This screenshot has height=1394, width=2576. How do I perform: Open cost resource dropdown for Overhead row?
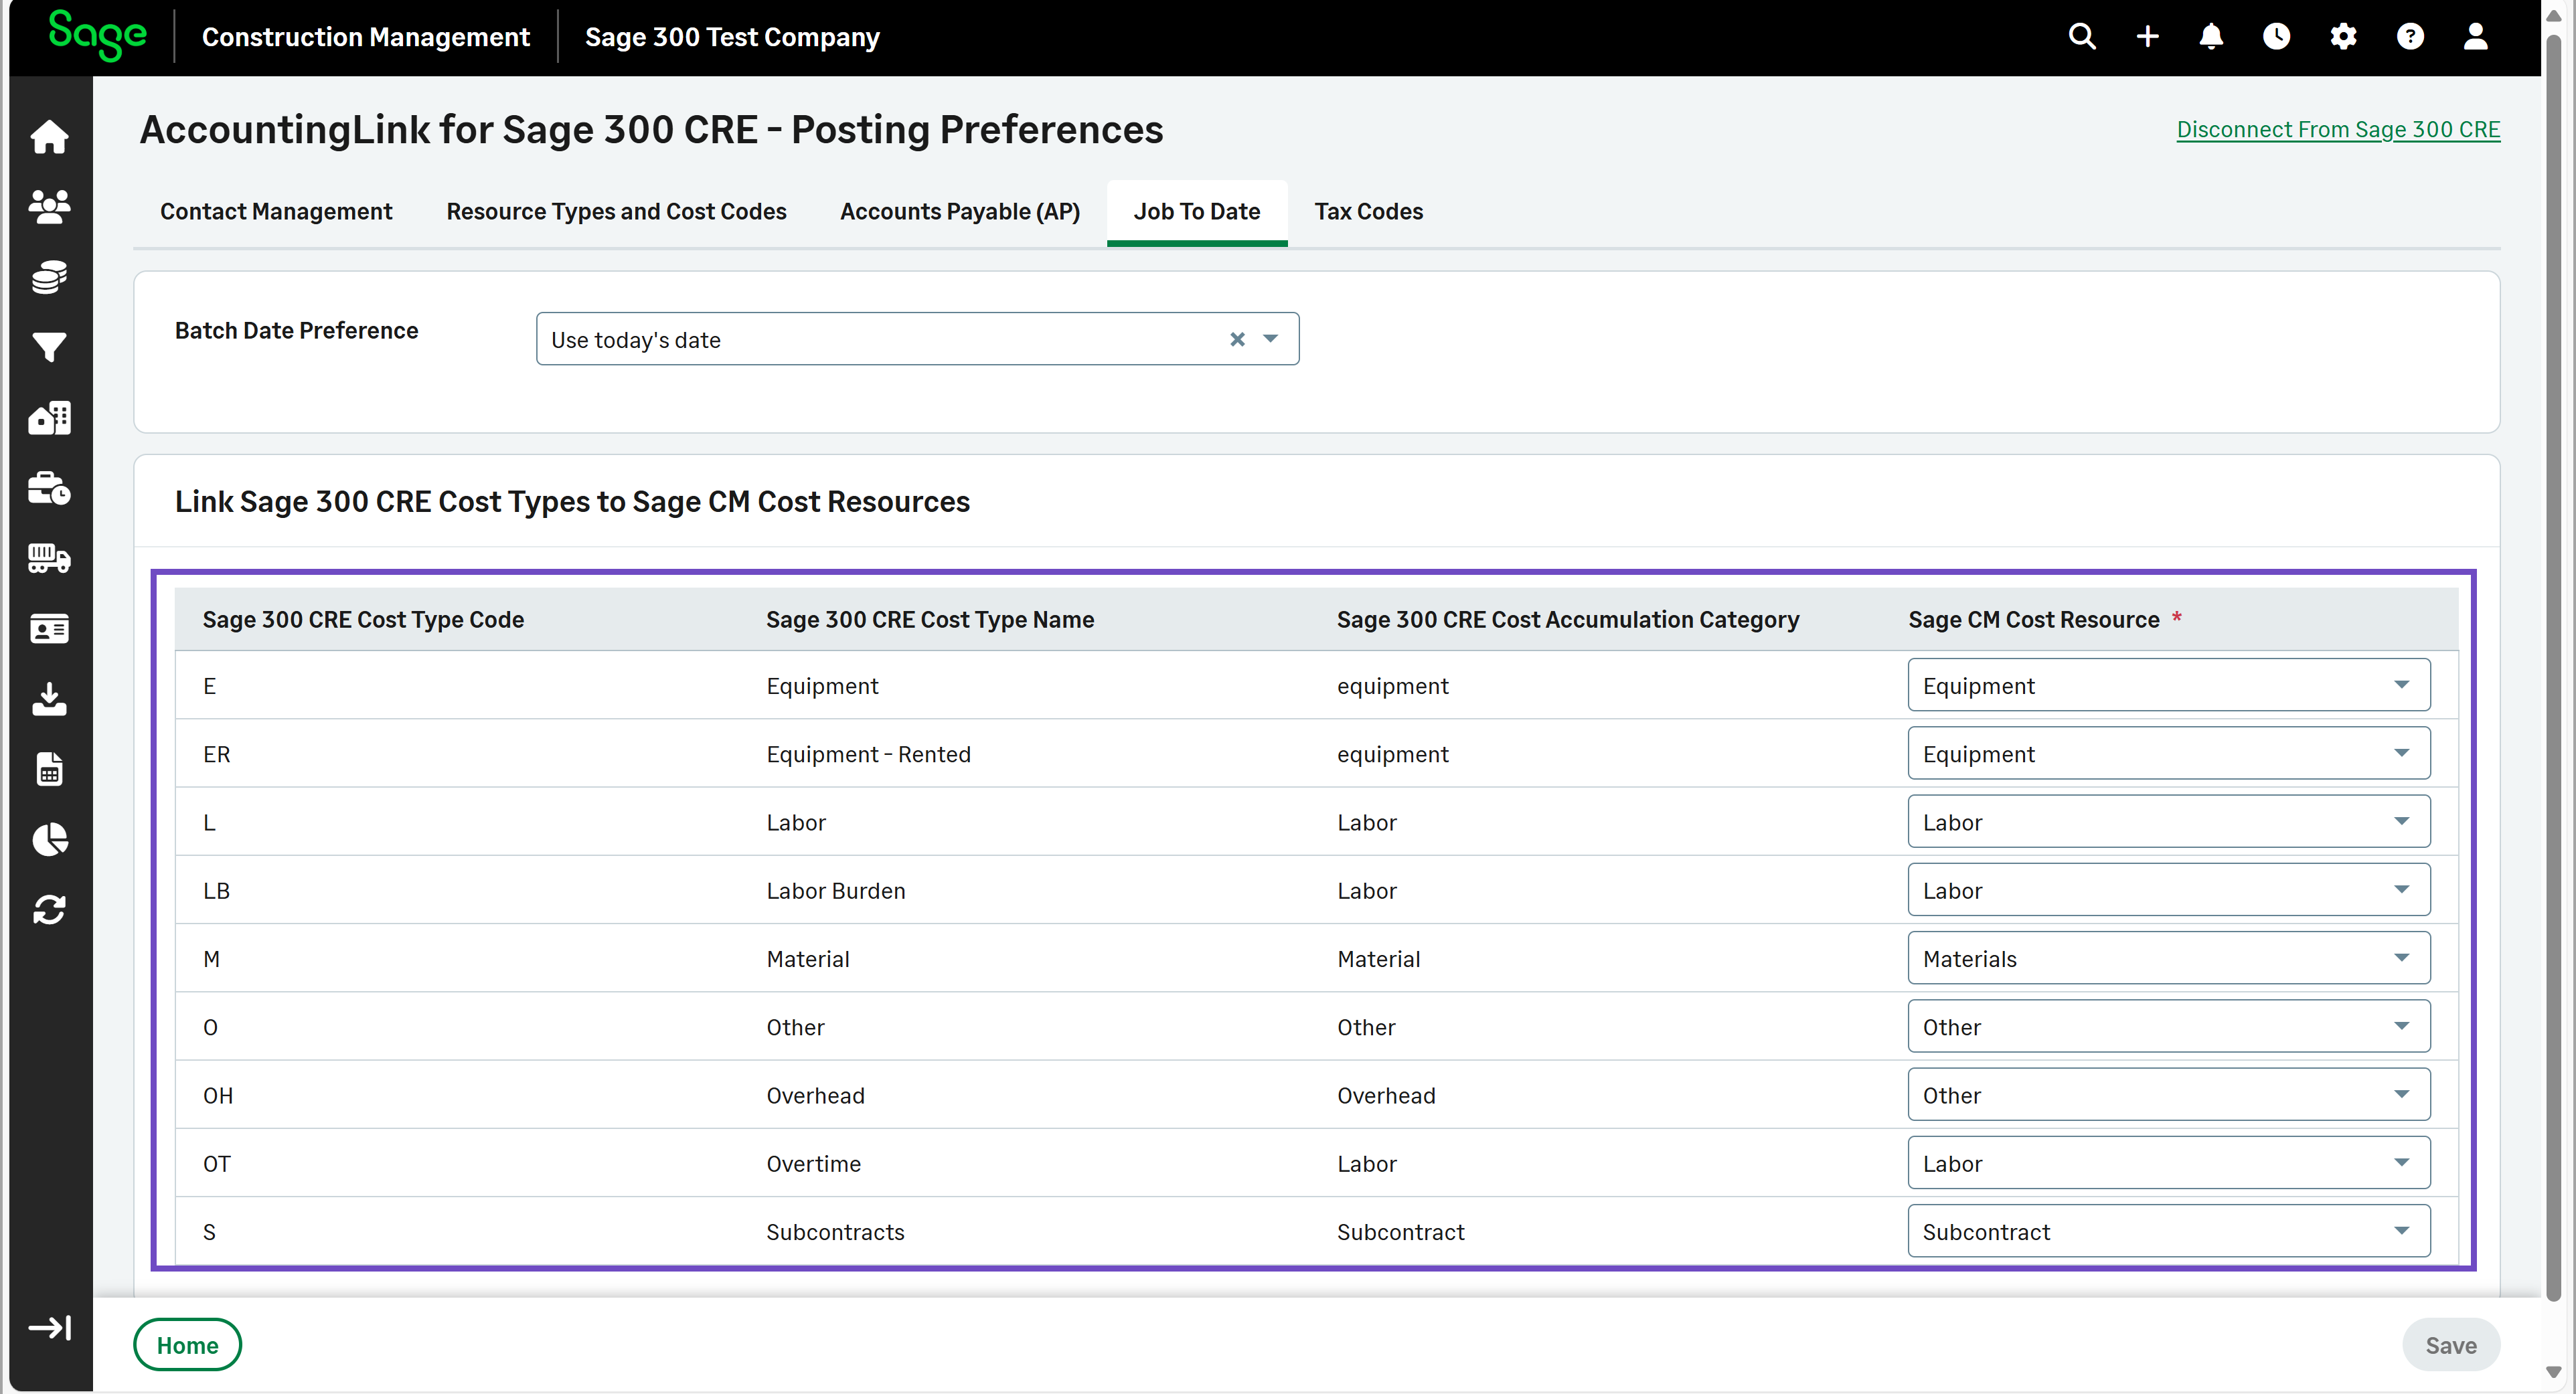tap(2168, 1094)
